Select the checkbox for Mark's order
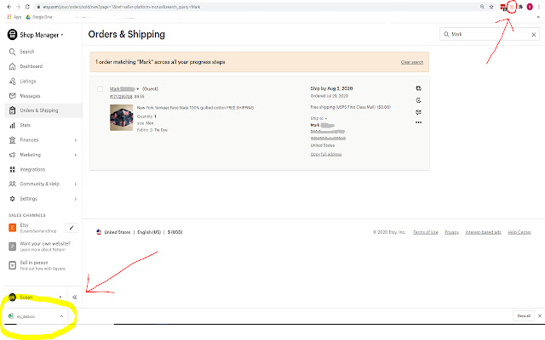This screenshot has height=340, width=545. tap(100, 88)
